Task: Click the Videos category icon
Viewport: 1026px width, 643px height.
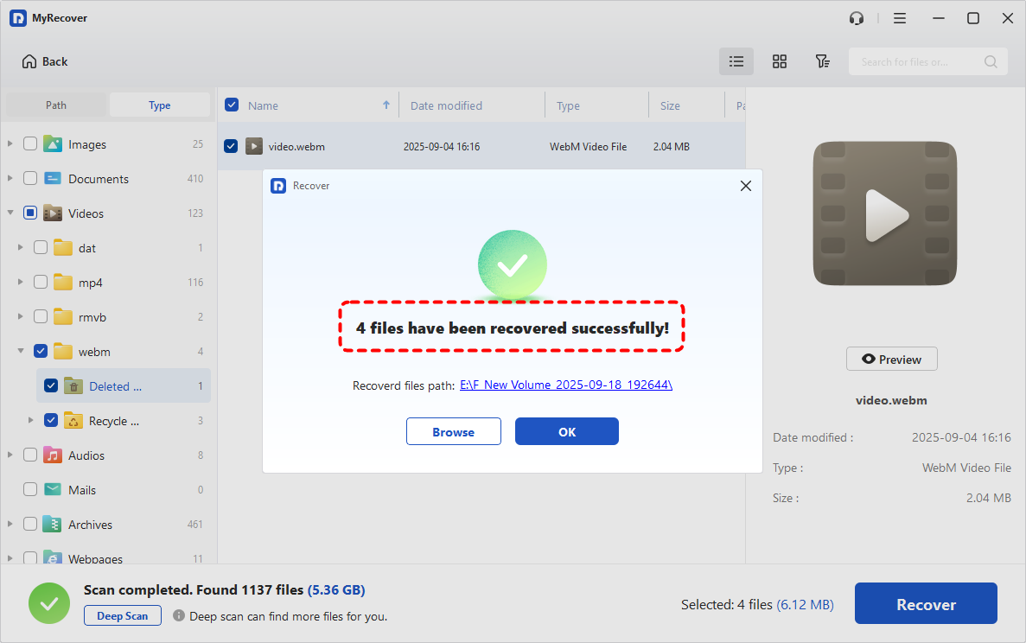Action: click(53, 213)
